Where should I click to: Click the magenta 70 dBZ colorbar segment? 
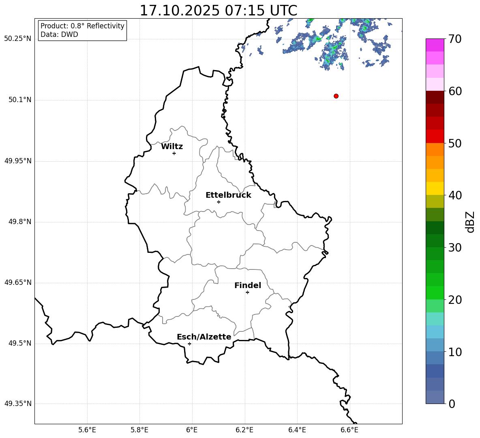[435, 45]
